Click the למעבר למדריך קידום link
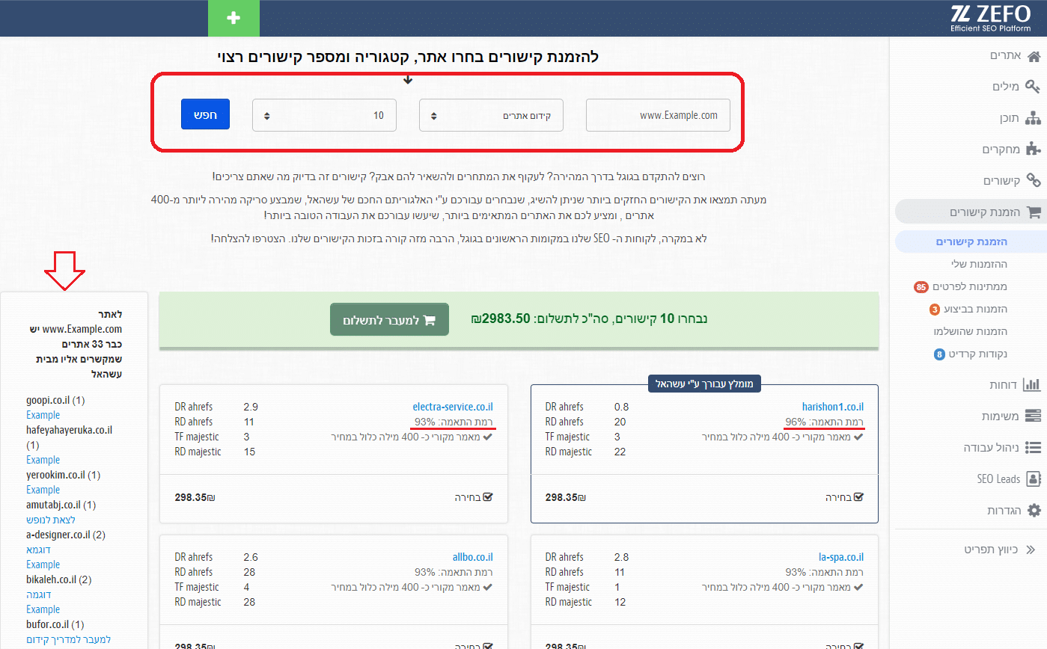 click(x=68, y=639)
